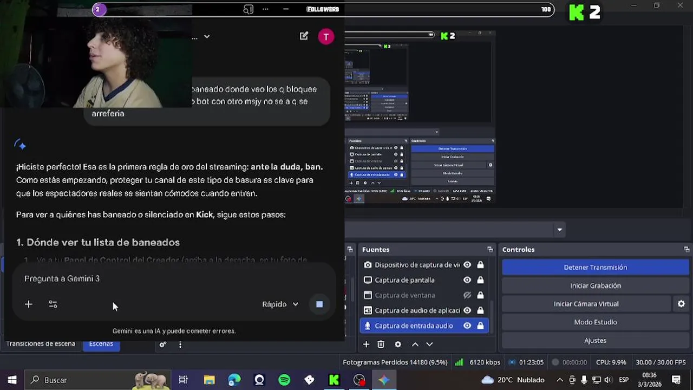Pop out the Fuentes dock panel
The height and width of the screenshot is (390, 693).
(490, 250)
